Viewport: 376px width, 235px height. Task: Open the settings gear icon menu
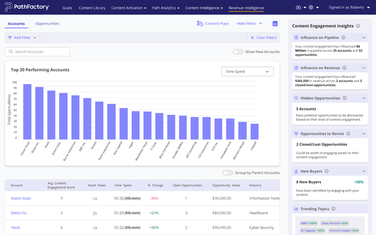click(314, 8)
